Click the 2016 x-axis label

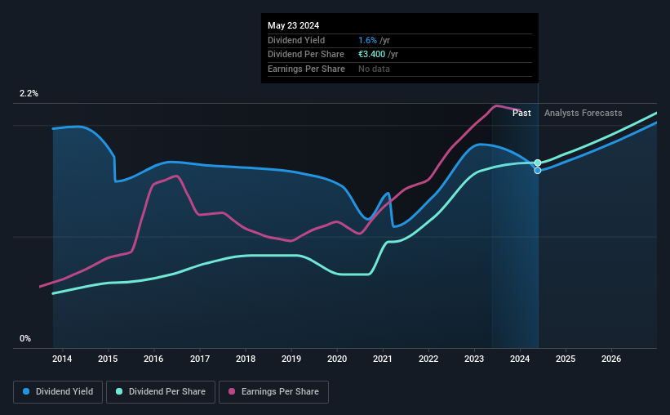click(153, 359)
